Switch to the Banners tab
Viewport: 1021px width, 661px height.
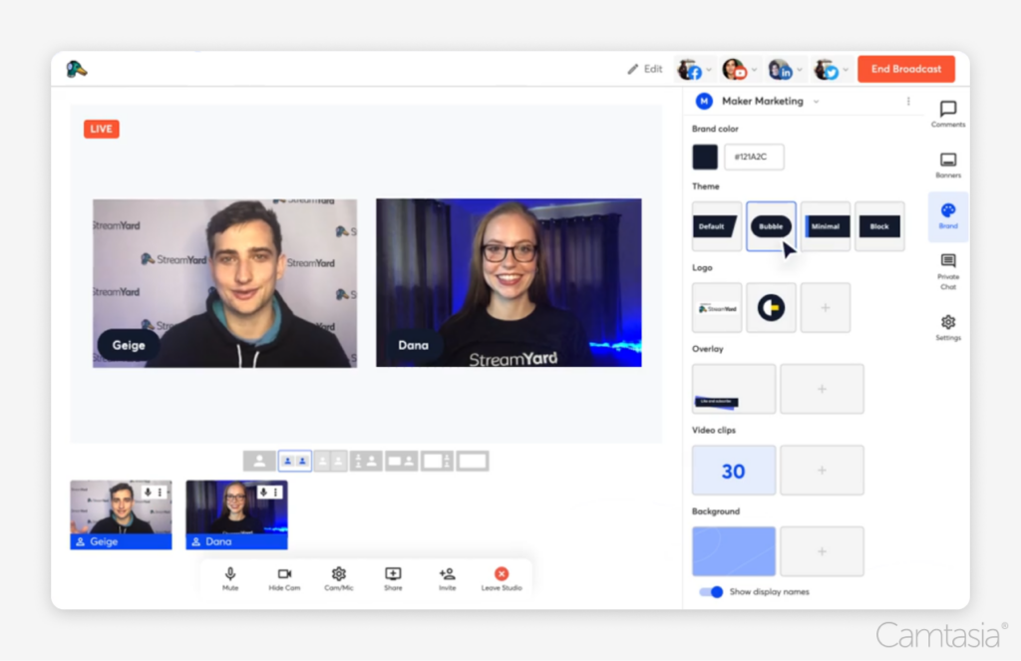(x=947, y=160)
